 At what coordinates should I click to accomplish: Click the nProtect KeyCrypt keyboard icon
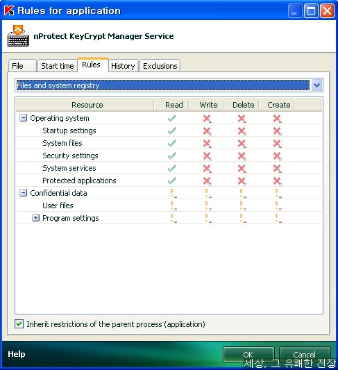point(18,35)
